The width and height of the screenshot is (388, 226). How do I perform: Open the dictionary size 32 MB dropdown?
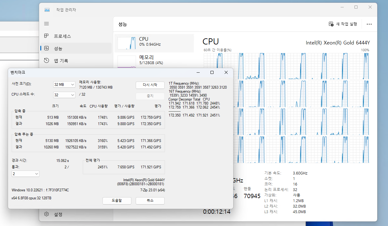coord(64,84)
